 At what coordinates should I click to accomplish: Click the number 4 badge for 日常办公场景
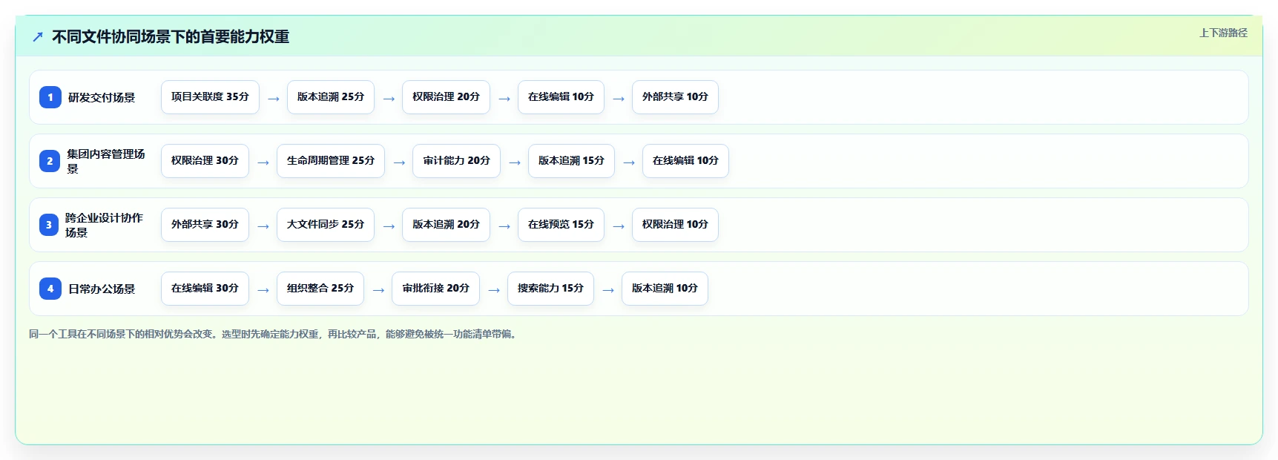pos(50,289)
